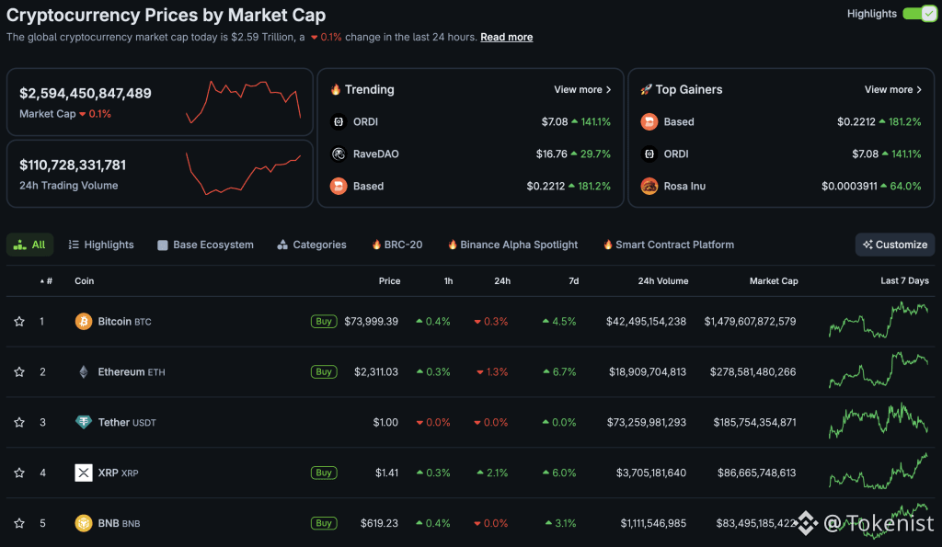Click the Tether coin logo icon
This screenshot has width=942, height=547.
(x=84, y=423)
